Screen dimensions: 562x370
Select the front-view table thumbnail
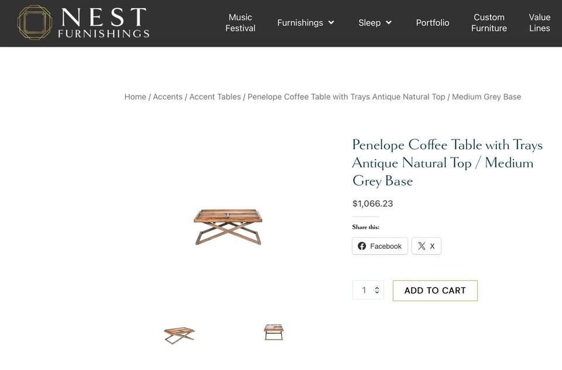click(x=273, y=332)
